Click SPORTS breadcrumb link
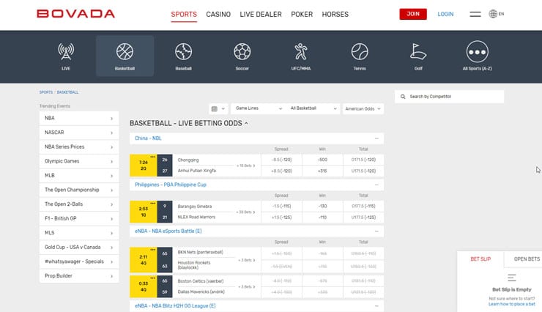 tap(46, 92)
